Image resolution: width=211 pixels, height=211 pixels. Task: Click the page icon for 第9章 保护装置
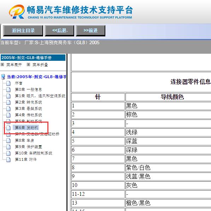(x=8, y=147)
